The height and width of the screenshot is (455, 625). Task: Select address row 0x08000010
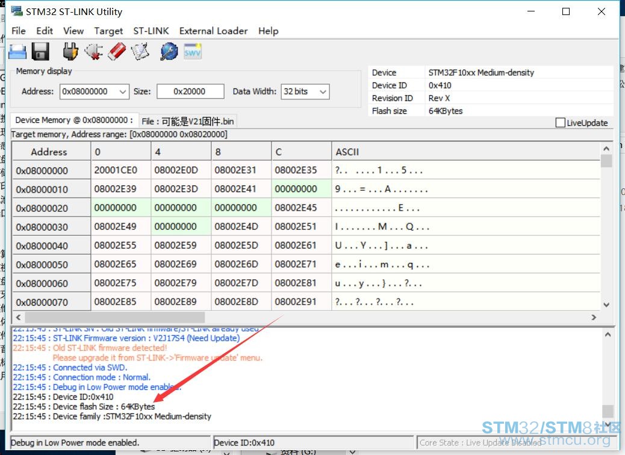pyautogui.click(x=51, y=189)
